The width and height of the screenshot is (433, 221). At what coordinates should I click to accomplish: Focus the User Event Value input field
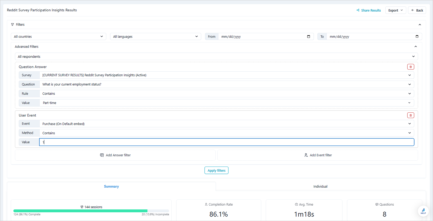(227, 142)
